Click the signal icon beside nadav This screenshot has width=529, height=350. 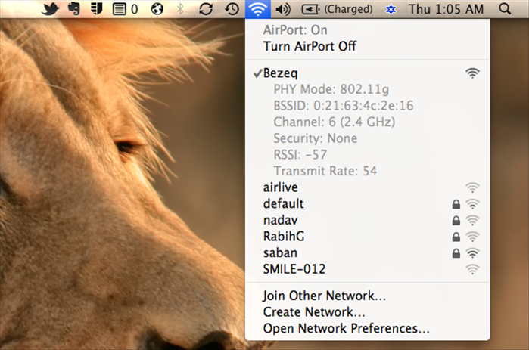tap(472, 220)
